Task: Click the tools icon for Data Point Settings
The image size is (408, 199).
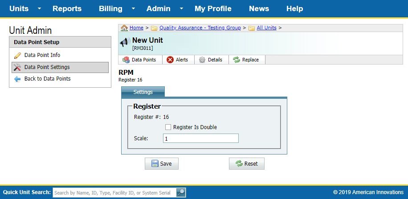Action: pyautogui.click(x=17, y=67)
